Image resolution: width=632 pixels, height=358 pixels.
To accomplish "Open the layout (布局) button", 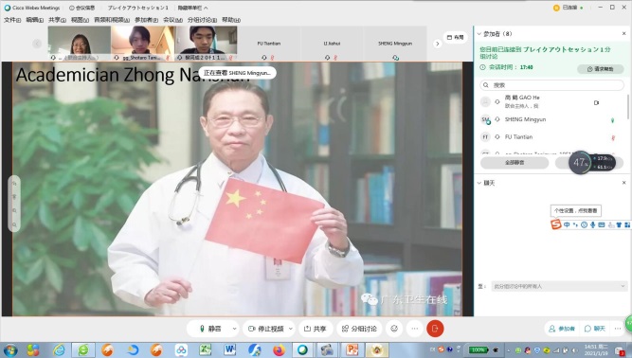I will pos(456,37).
